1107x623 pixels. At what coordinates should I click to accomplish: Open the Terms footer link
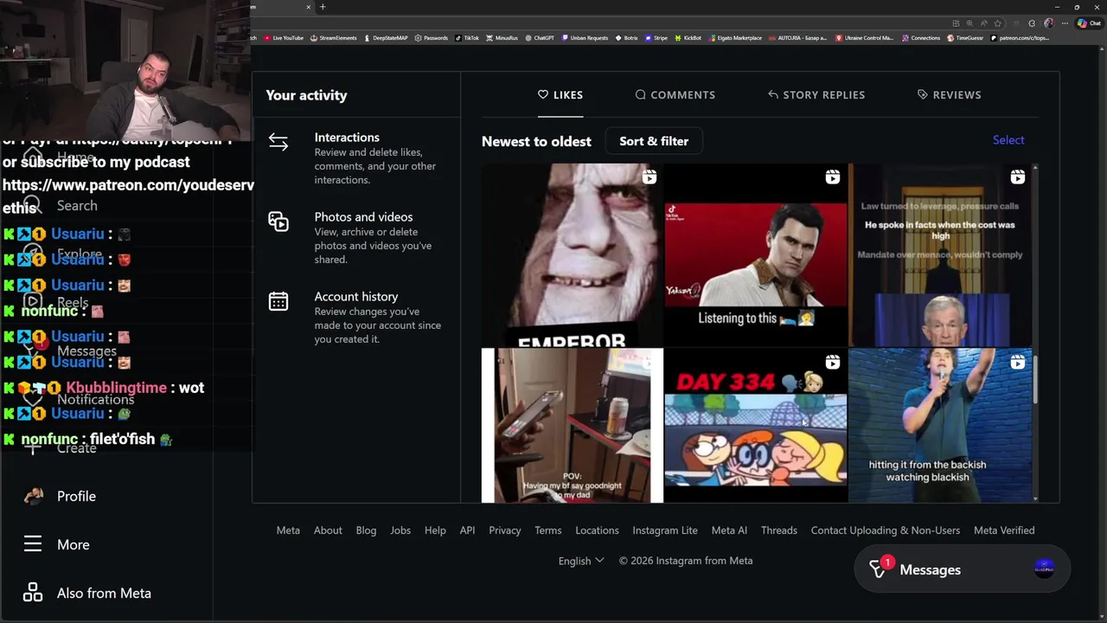click(x=547, y=530)
